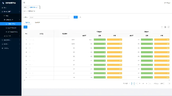Click the second green bar in row 7
The height and width of the screenshot is (96, 172).
click(147, 65)
